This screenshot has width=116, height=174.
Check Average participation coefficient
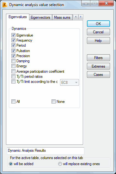[13, 71]
